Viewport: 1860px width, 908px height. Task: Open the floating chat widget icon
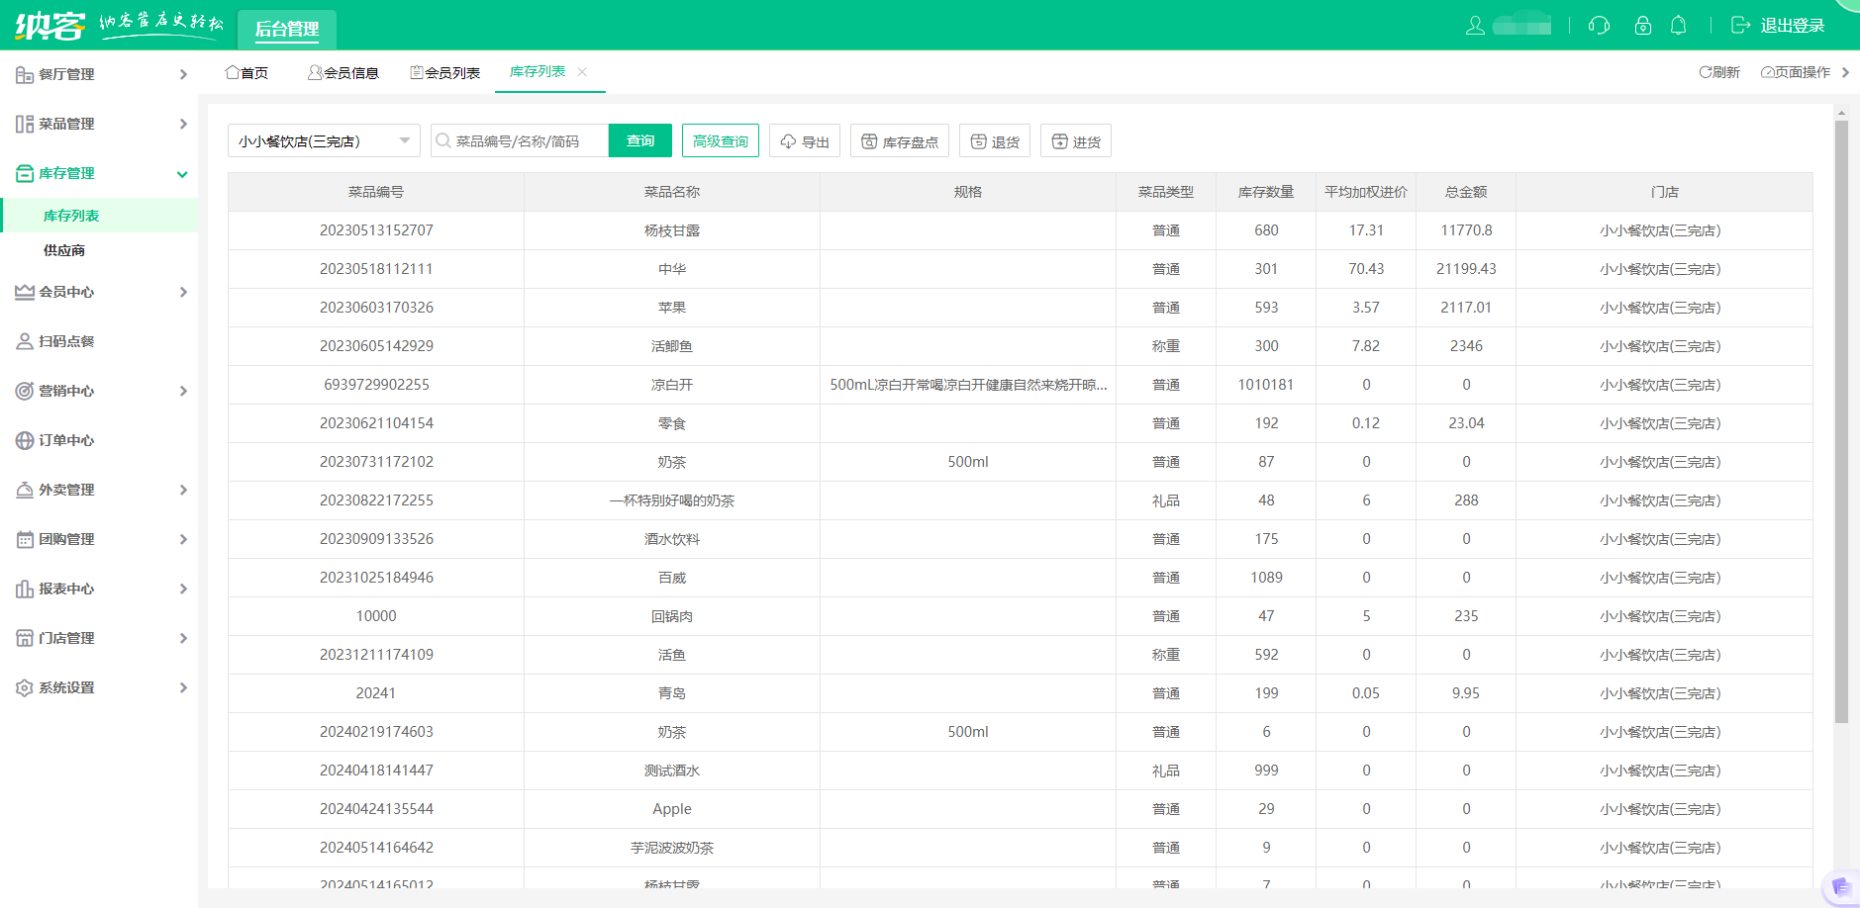(x=1841, y=886)
